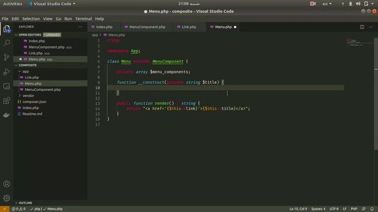Click the Ln 10, Col 9 status item

pos(298,209)
